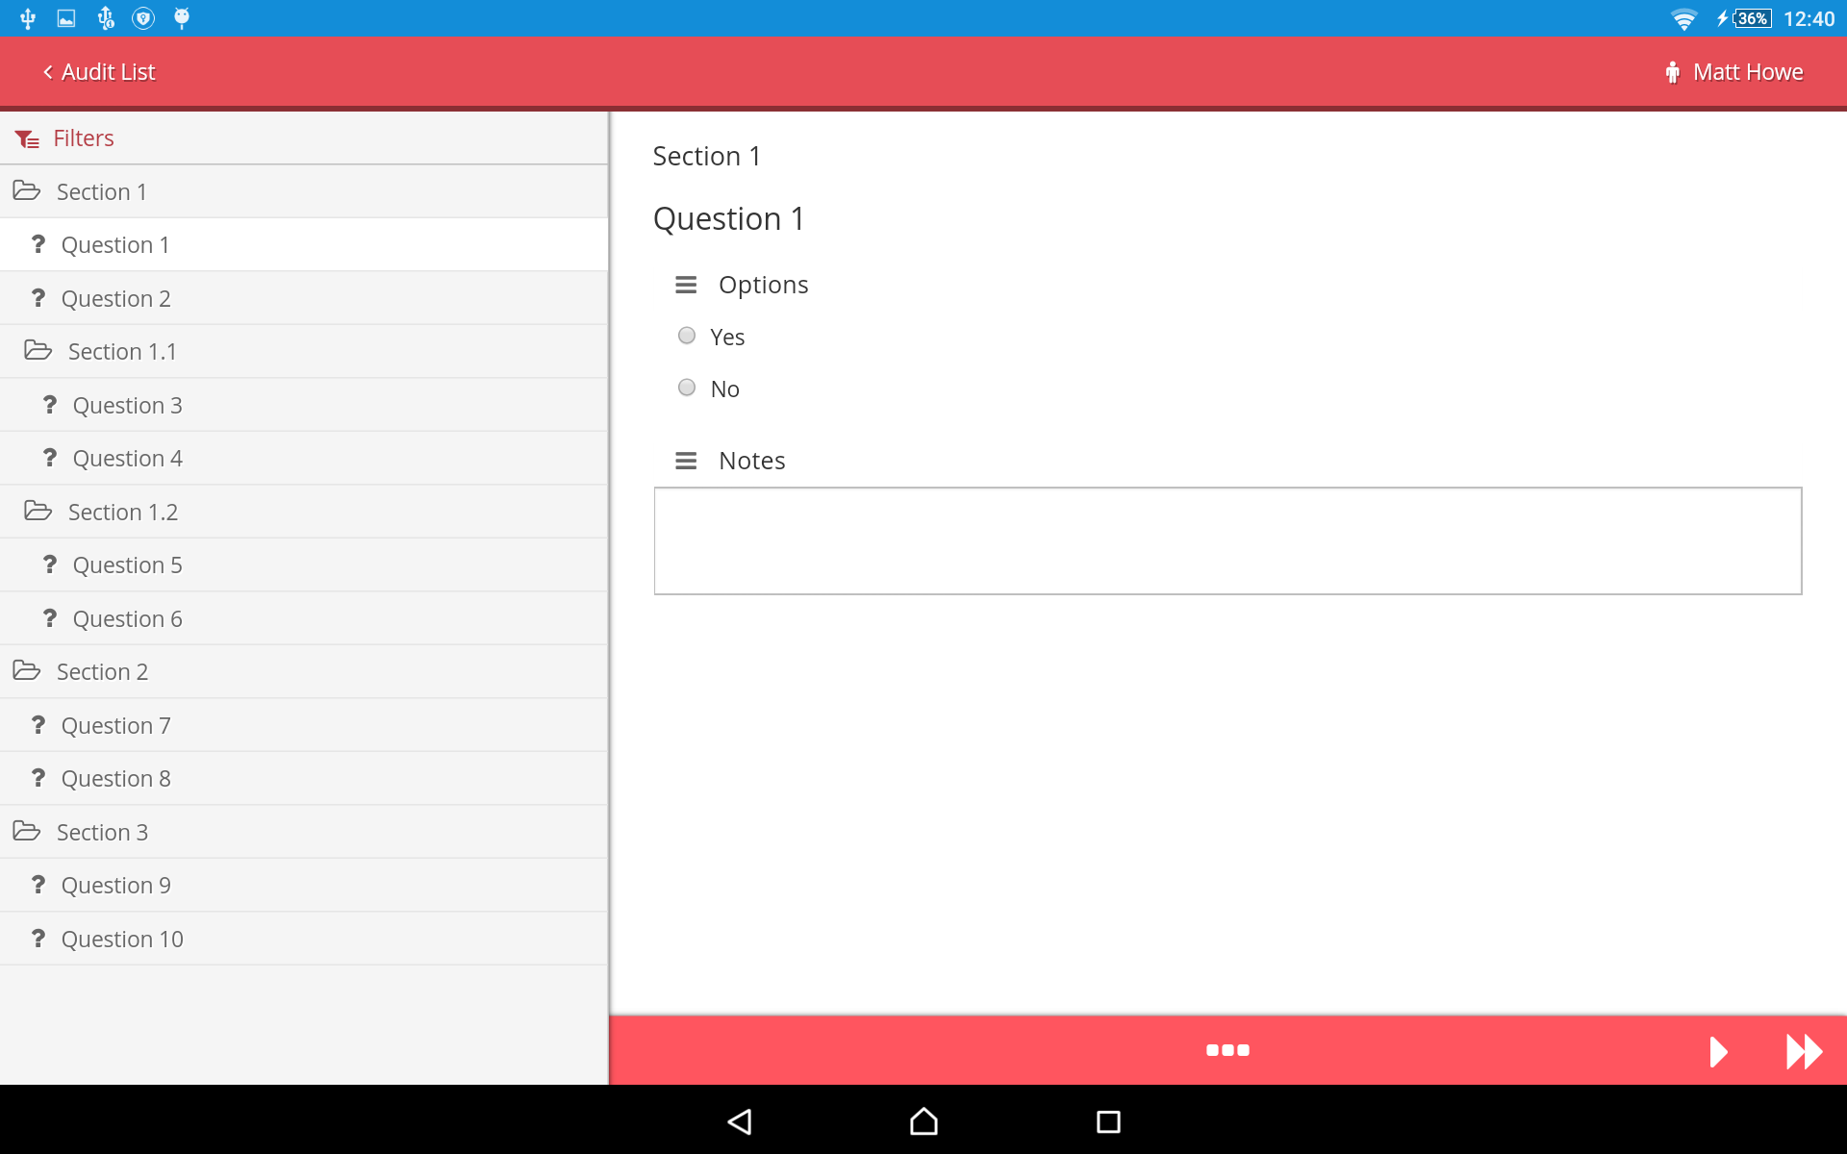
Task: Open the Matt Howe user menu
Action: (1734, 72)
